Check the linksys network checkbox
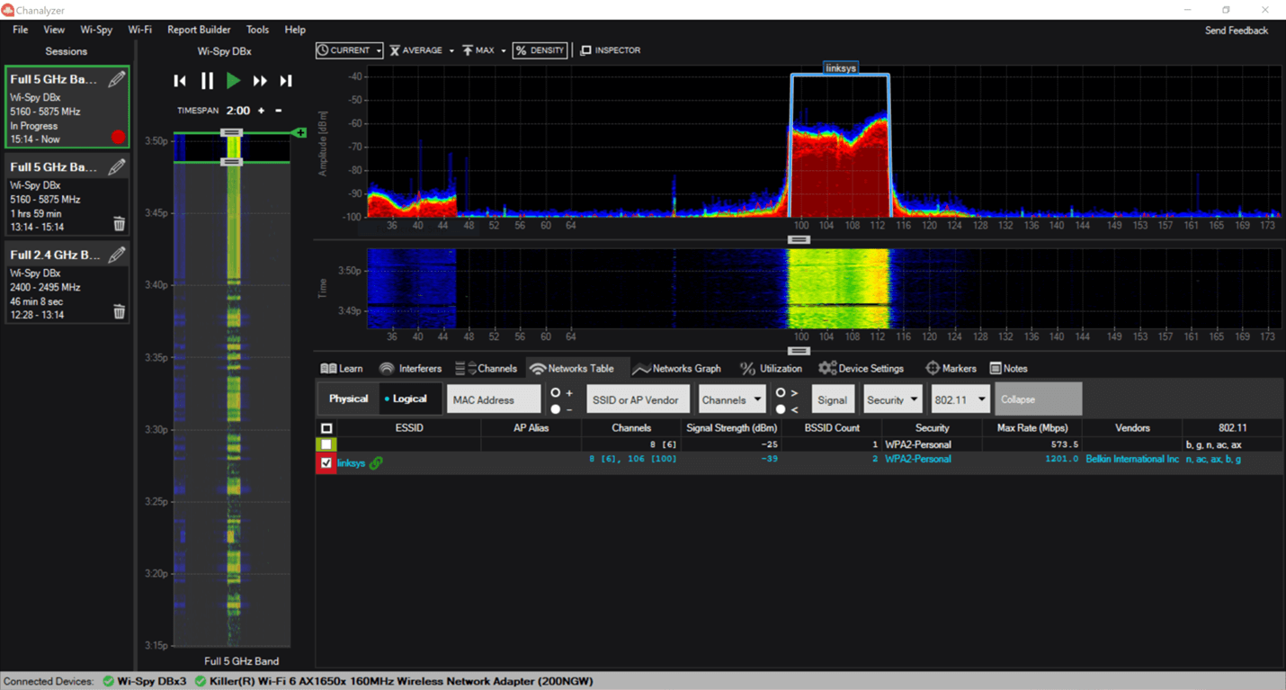This screenshot has width=1286, height=690. coord(326,463)
